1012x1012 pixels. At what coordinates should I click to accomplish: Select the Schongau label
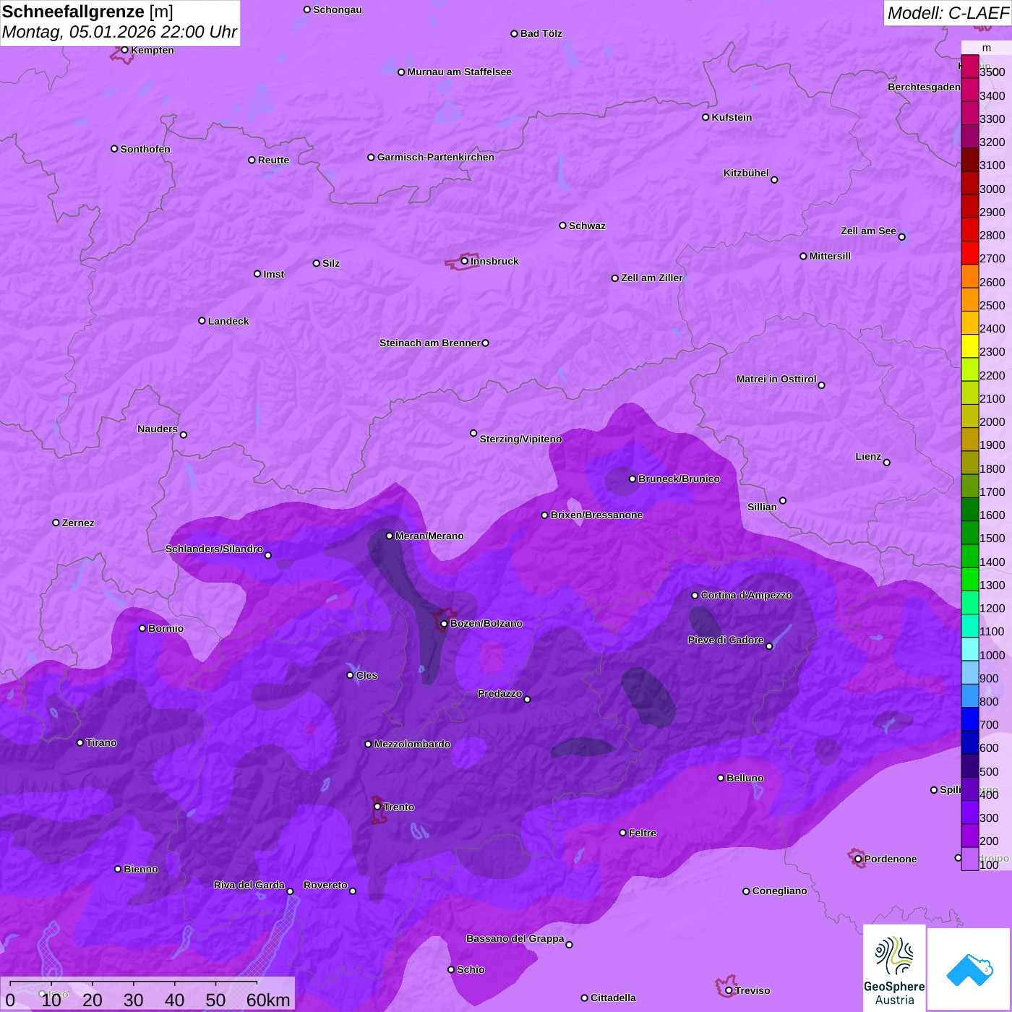338,9
